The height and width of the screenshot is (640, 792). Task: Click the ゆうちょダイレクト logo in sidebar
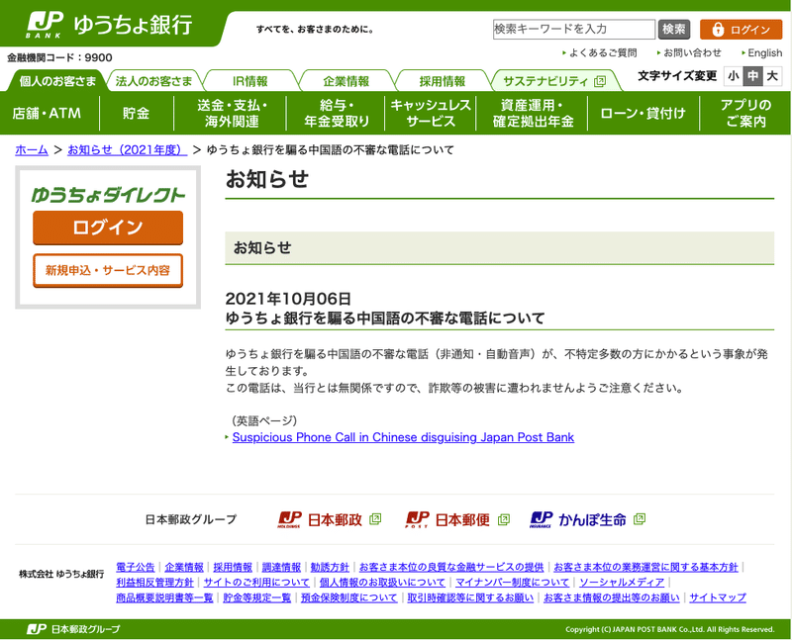click(x=108, y=195)
